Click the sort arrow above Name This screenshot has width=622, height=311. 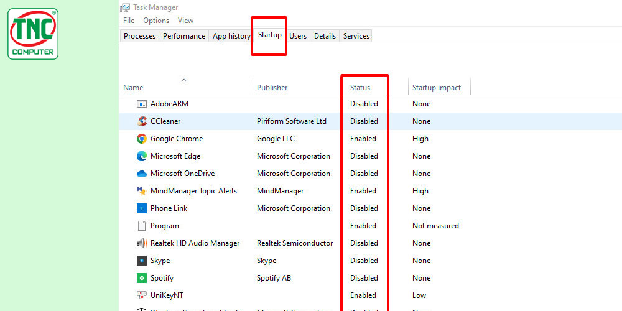pyautogui.click(x=183, y=80)
